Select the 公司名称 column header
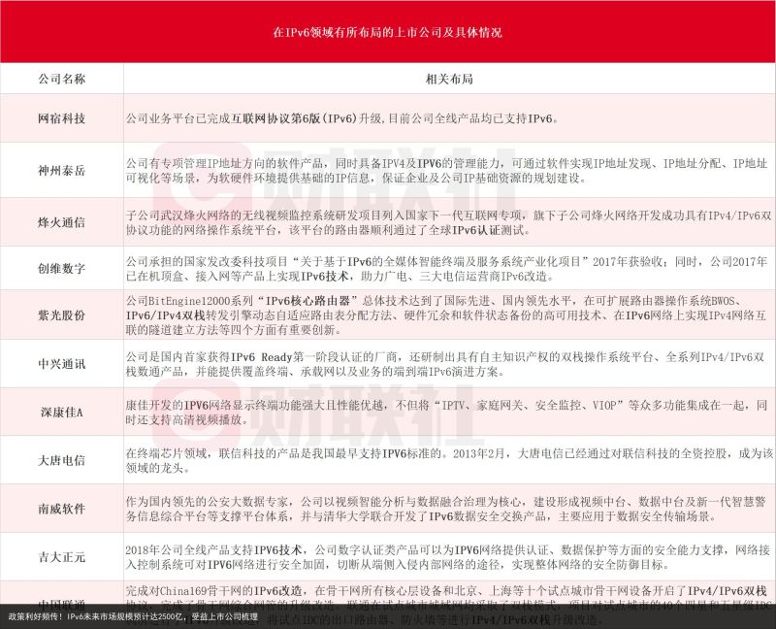This screenshot has height=629, width=776. [x=62, y=79]
